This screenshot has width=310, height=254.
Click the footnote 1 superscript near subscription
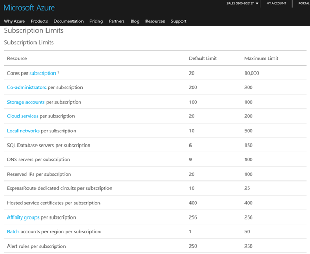pyautogui.click(x=58, y=72)
